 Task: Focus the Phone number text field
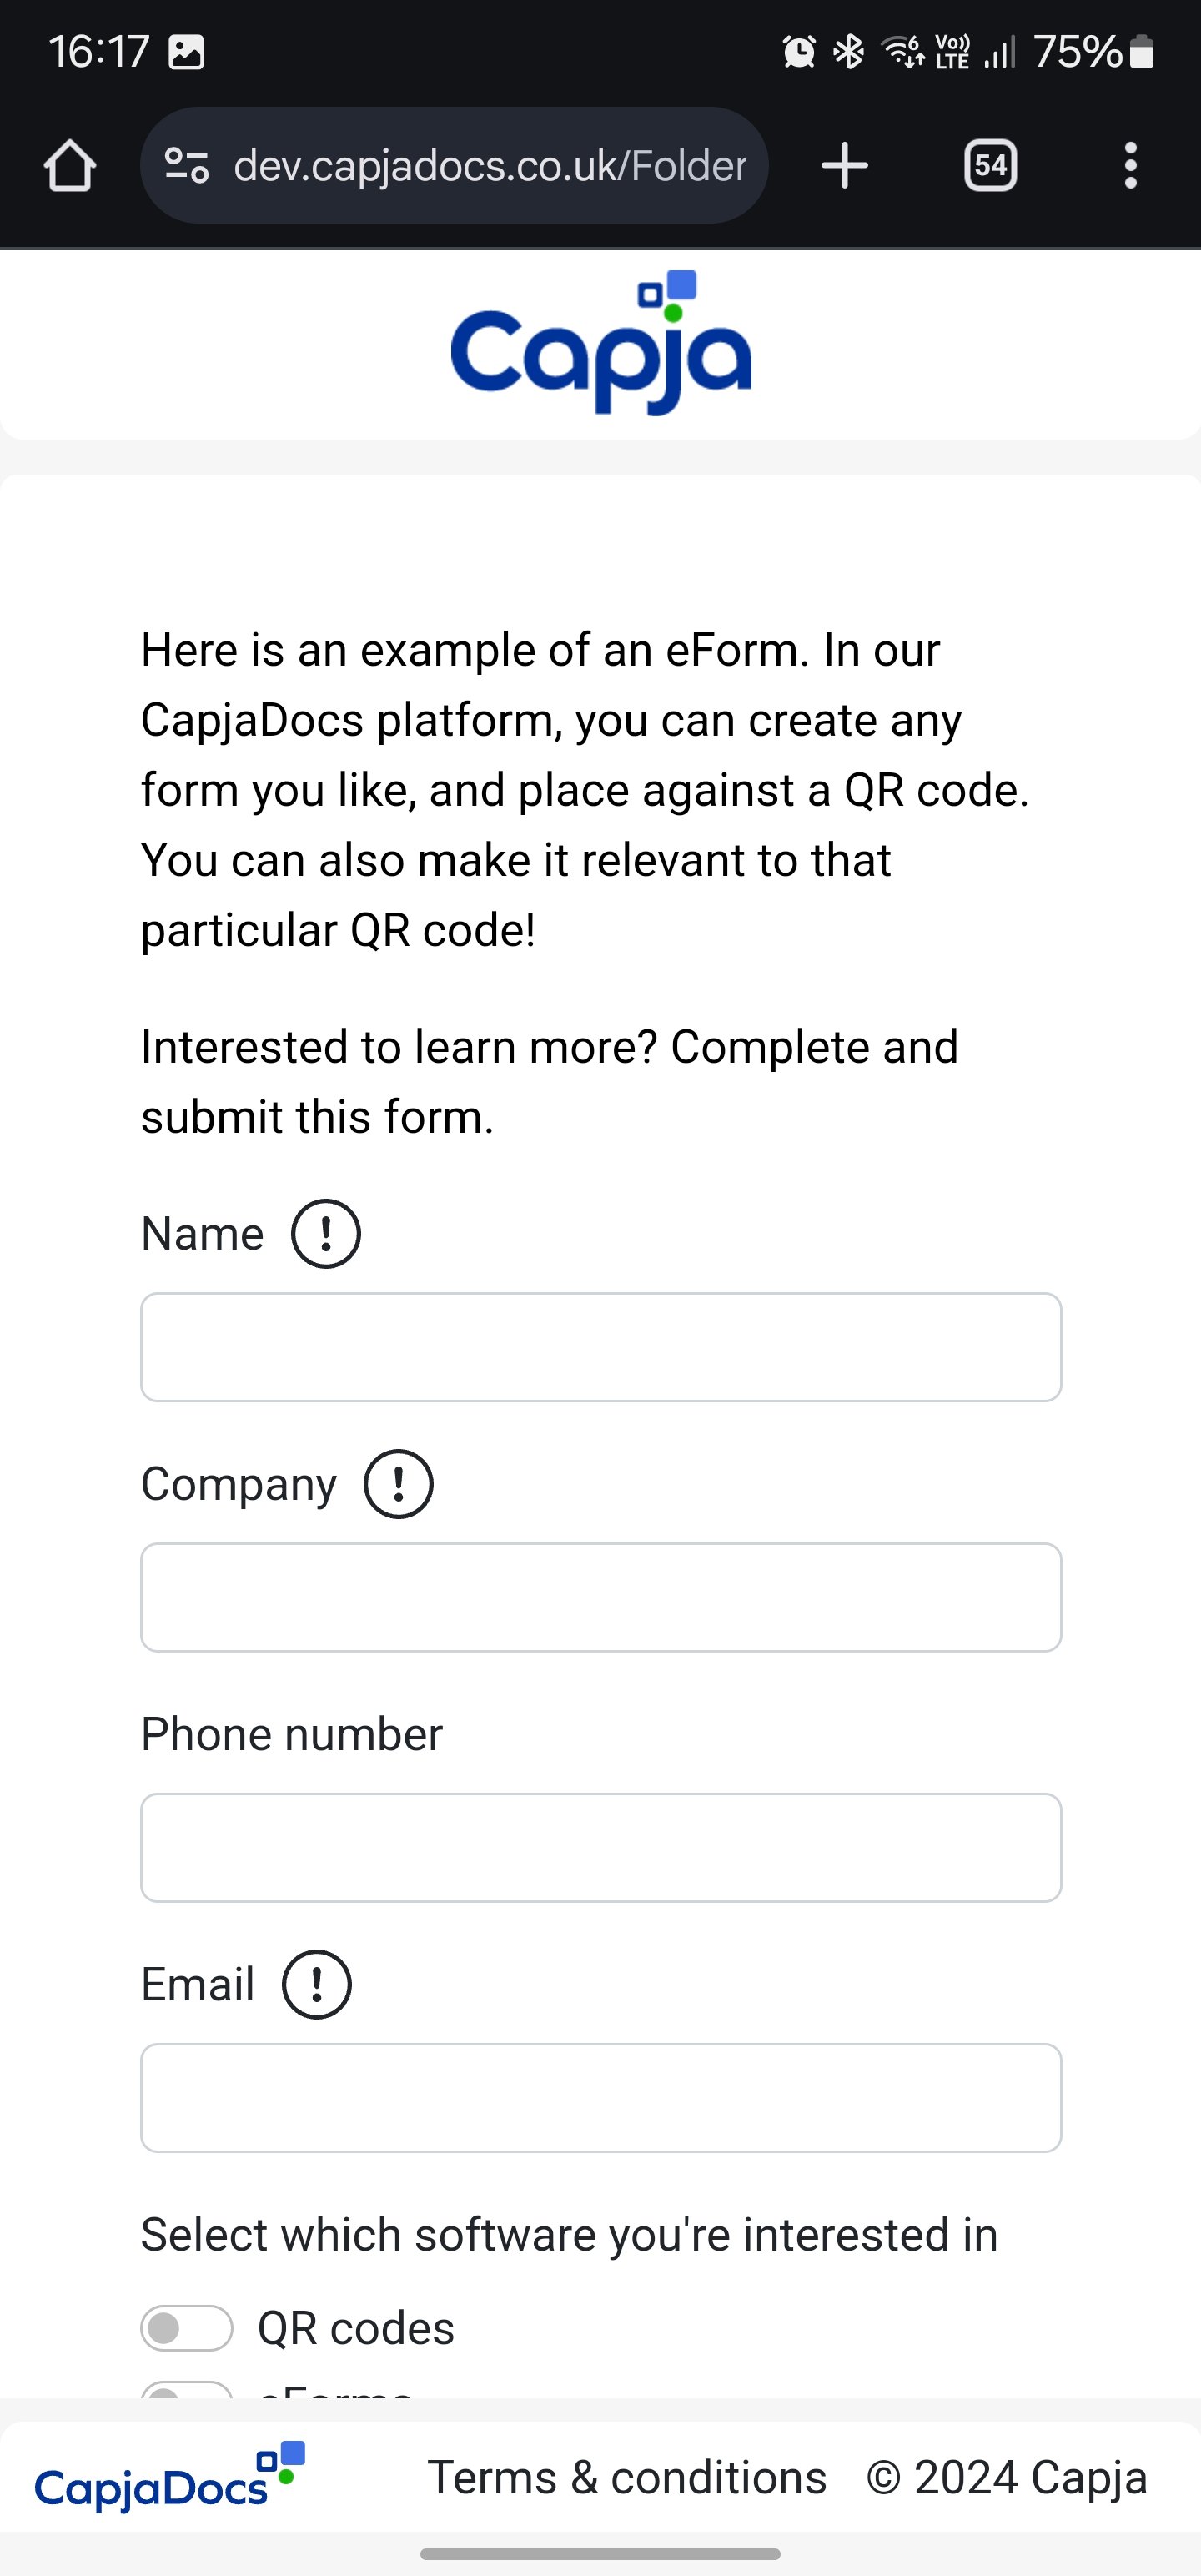click(x=601, y=1847)
